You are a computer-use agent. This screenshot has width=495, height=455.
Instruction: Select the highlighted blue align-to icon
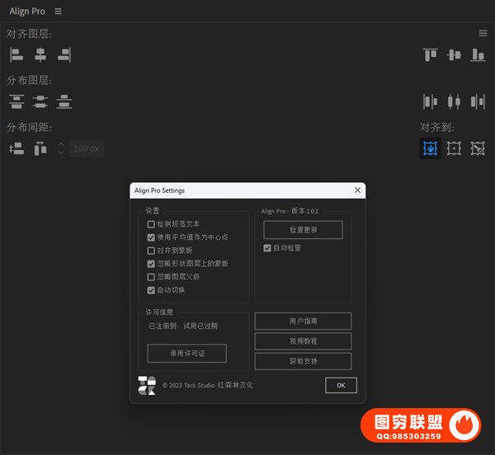tap(430, 148)
